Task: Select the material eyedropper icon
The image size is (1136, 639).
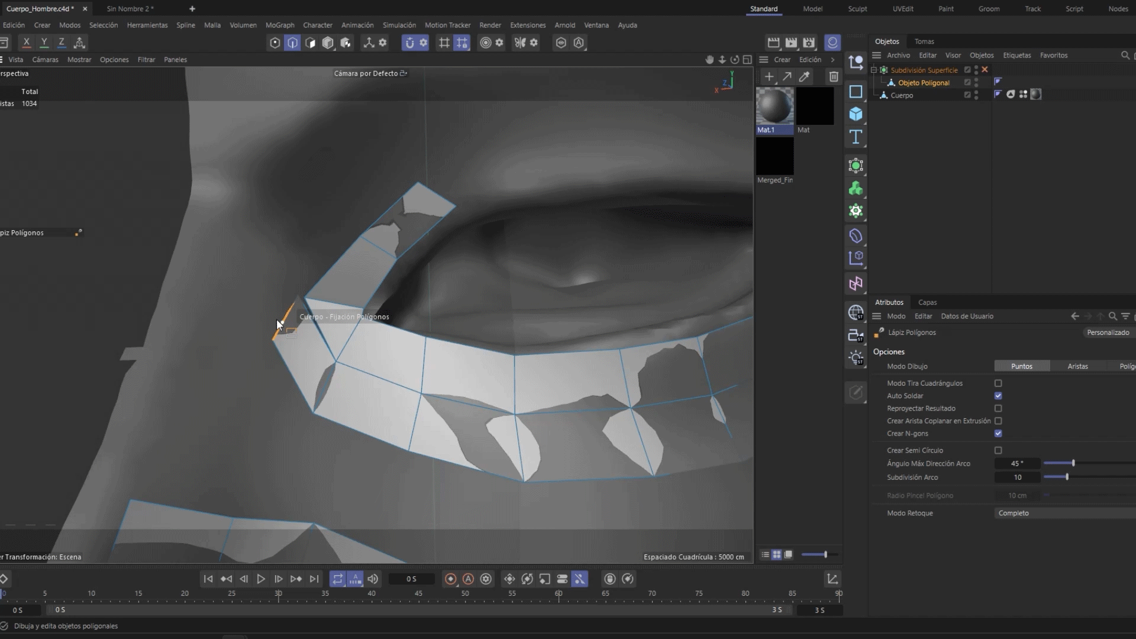Action: click(804, 77)
